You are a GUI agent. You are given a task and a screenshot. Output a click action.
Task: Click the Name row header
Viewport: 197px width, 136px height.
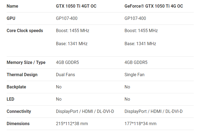[x=12, y=6]
